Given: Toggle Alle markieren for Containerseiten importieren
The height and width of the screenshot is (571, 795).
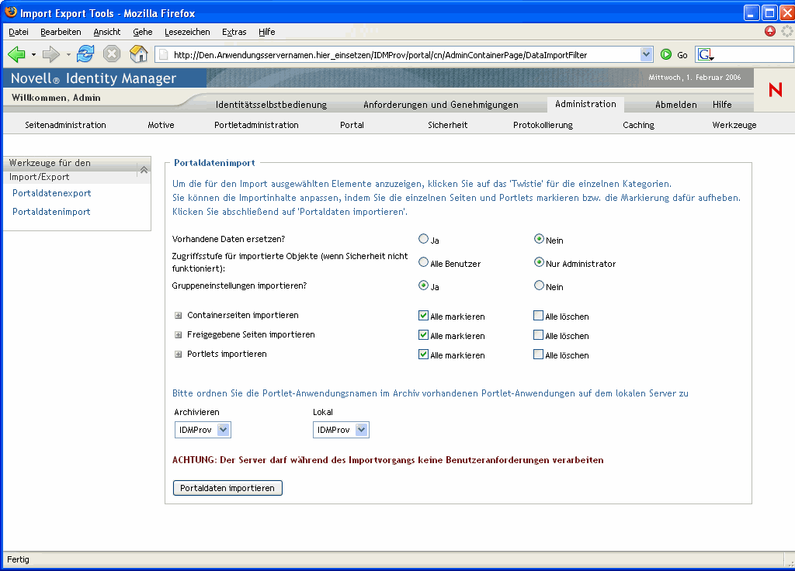Looking at the screenshot, I should (423, 315).
